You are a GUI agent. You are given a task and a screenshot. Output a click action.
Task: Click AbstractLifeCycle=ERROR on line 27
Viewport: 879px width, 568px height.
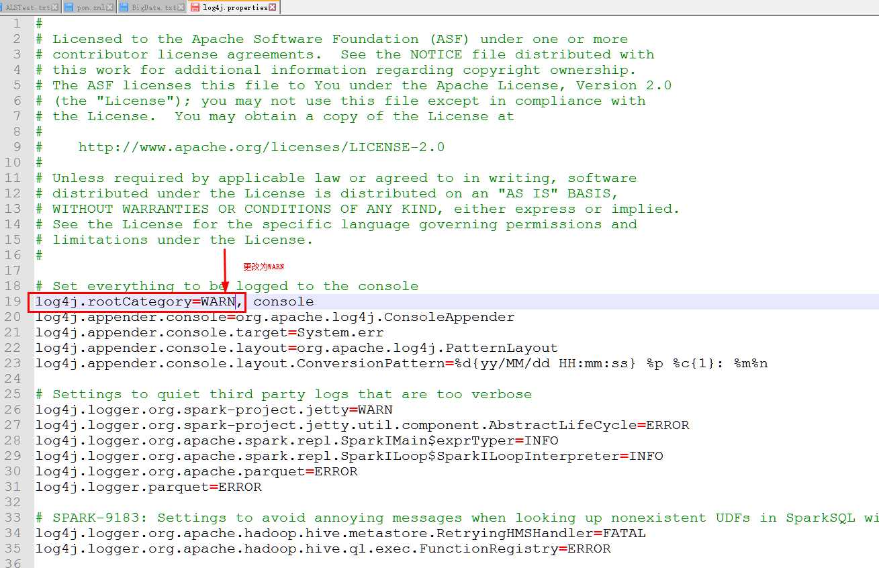point(589,425)
